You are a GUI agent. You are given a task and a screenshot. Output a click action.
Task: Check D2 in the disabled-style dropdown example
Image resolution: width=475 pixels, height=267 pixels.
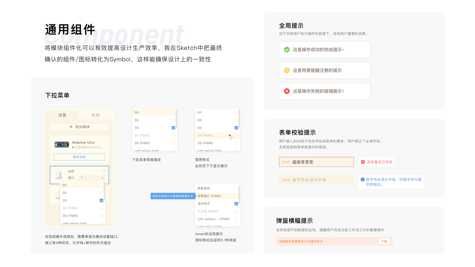(236, 120)
